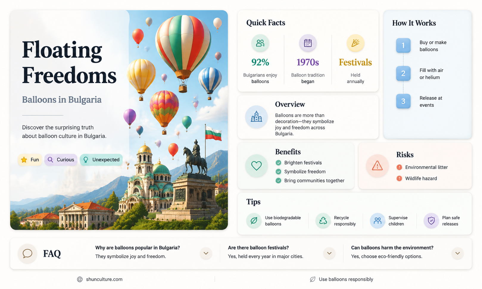Click 'They symbolize joy and freedom.' answer

(131, 256)
